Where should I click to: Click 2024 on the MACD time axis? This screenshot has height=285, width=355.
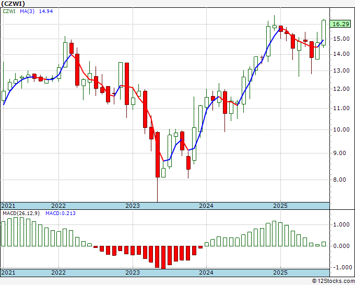pos(206,272)
